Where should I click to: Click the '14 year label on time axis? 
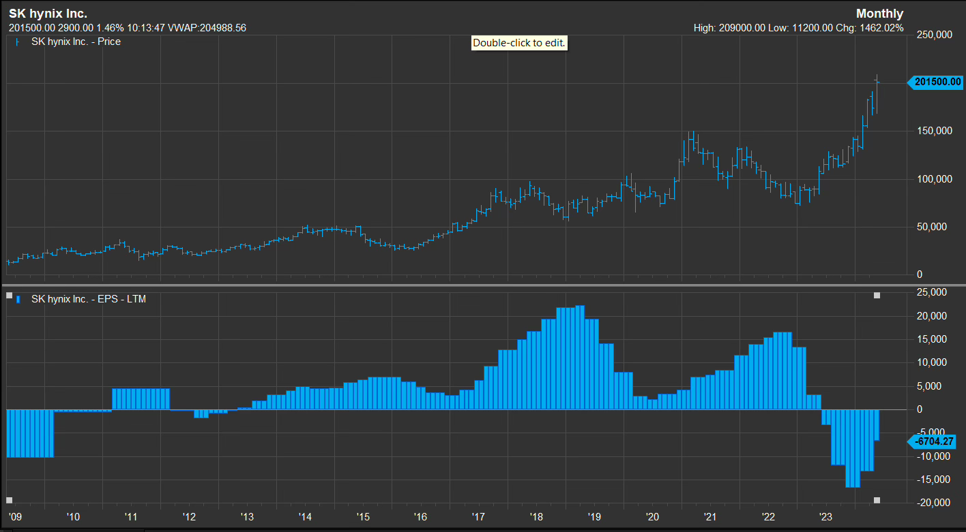(x=304, y=516)
